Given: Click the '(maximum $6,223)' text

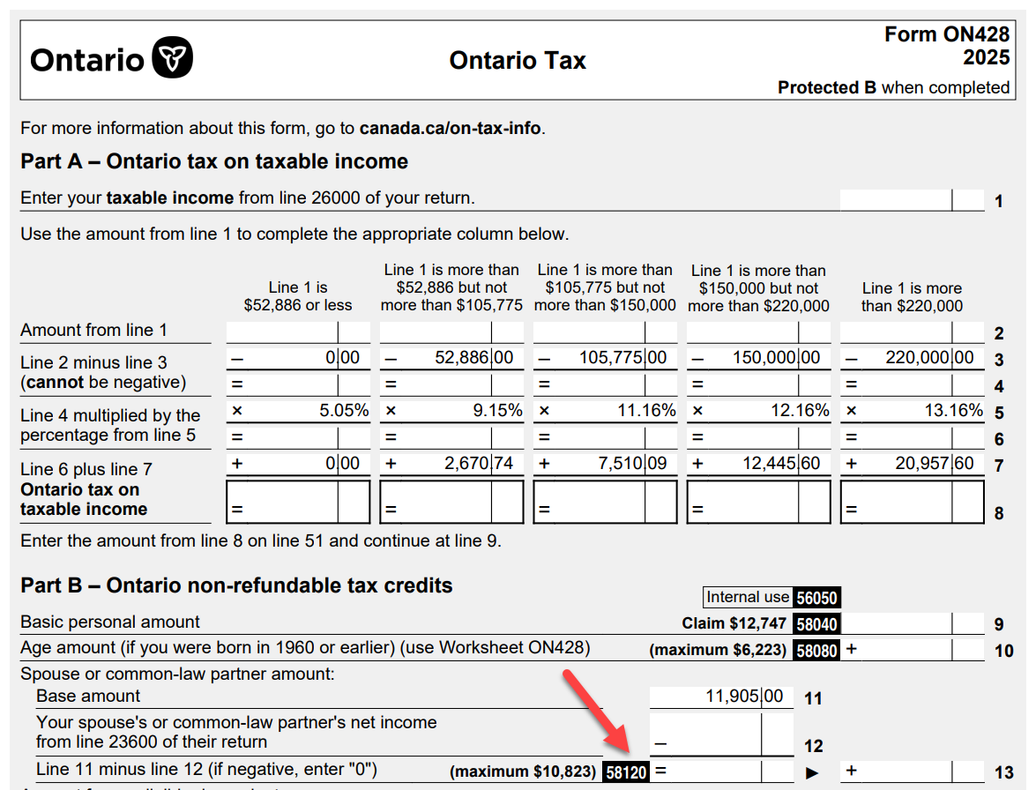Looking at the screenshot, I should [718, 650].
